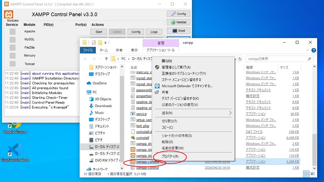Open the アプリケーション ツール tab
This screenshot has width=324, height=182.
coord(161,50)
